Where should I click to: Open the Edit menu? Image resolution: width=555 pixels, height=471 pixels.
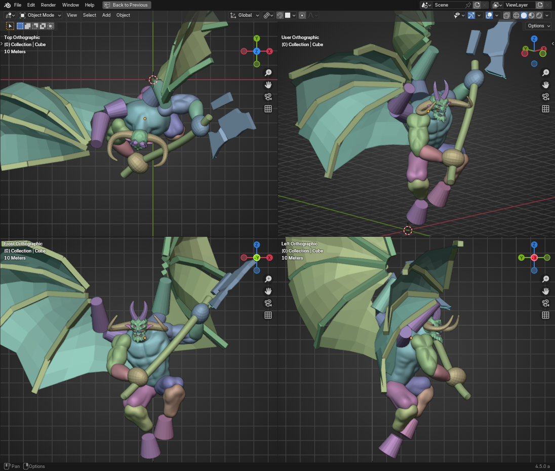click(x=31, y=5)
